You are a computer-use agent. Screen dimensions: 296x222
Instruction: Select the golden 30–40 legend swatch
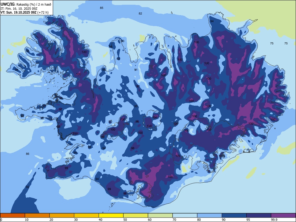pyautogui.click(x=86, y=215)
